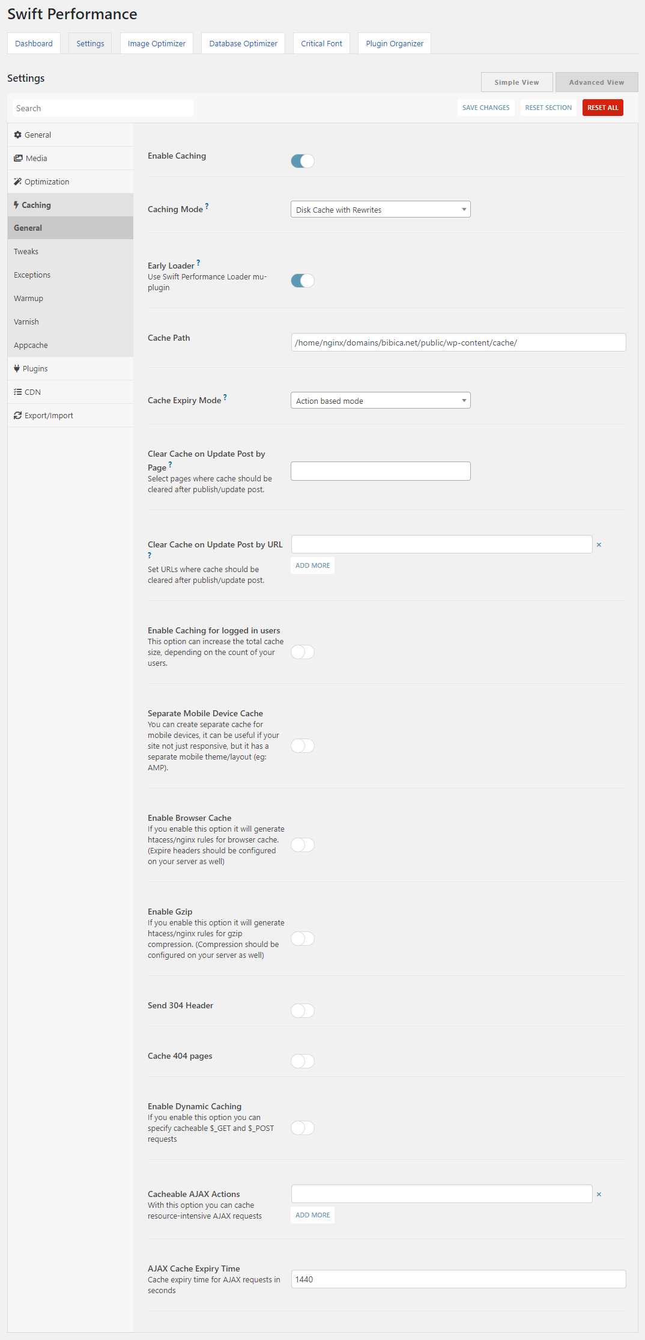
Task: Focus the Cache Path input field
Action: pos(459,343)
